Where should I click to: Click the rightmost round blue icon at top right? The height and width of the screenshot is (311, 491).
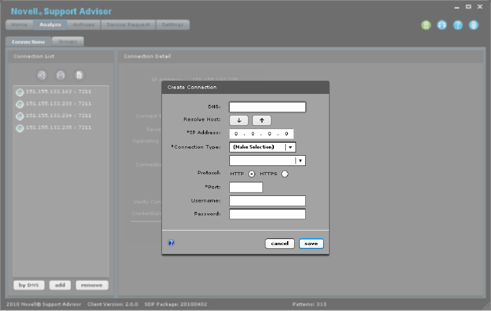point(474,25)
